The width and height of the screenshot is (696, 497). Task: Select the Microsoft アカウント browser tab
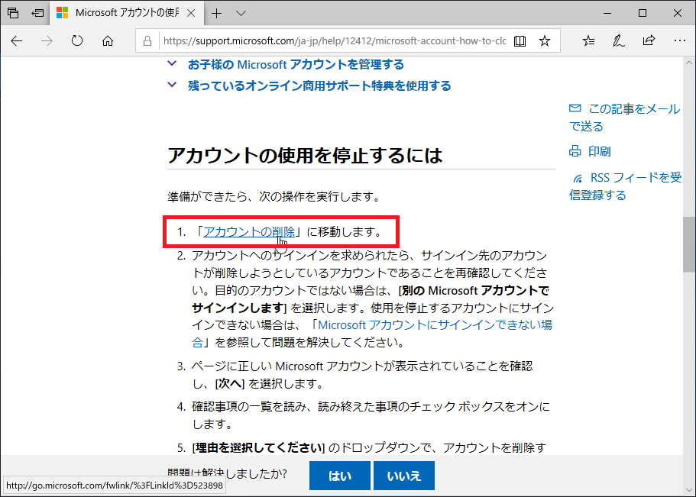pyautogui.click(x=127, y=13)
